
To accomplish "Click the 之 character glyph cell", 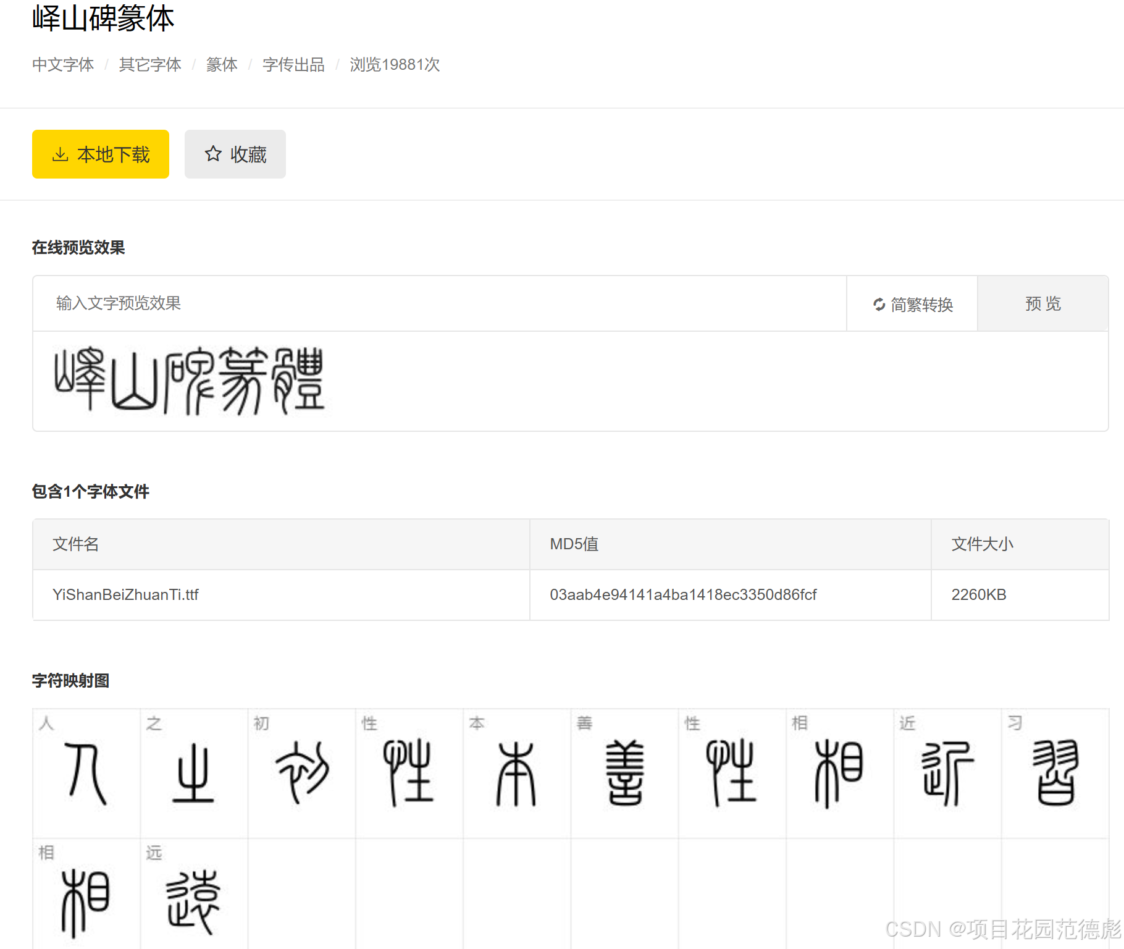I will point(194,774).
